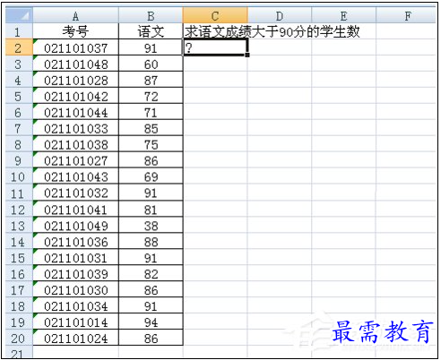Select row 10 header
This screenshot has width=441, height=360.
19,176
